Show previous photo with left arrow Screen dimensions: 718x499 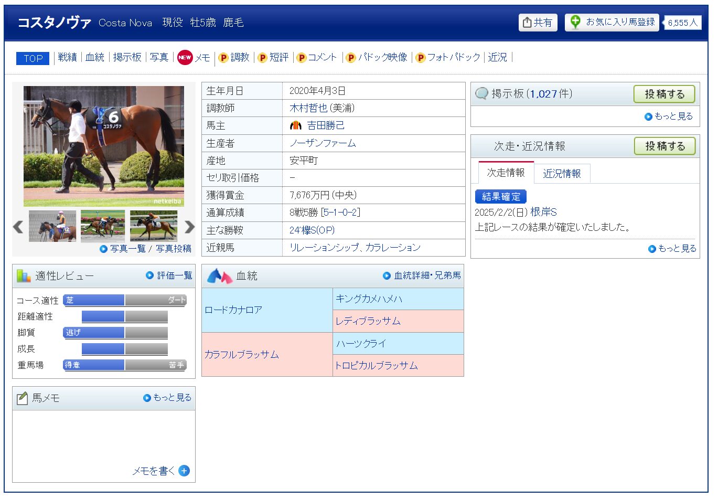click(x=18, y=227)
